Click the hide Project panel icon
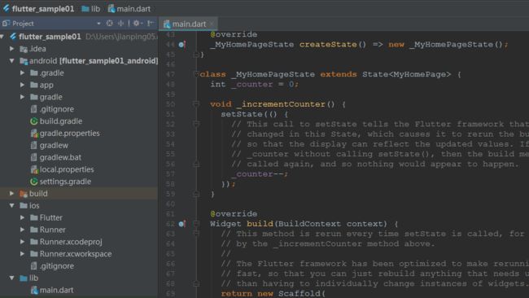This screenshot has width=529, height=298. (x=150, y=24)
